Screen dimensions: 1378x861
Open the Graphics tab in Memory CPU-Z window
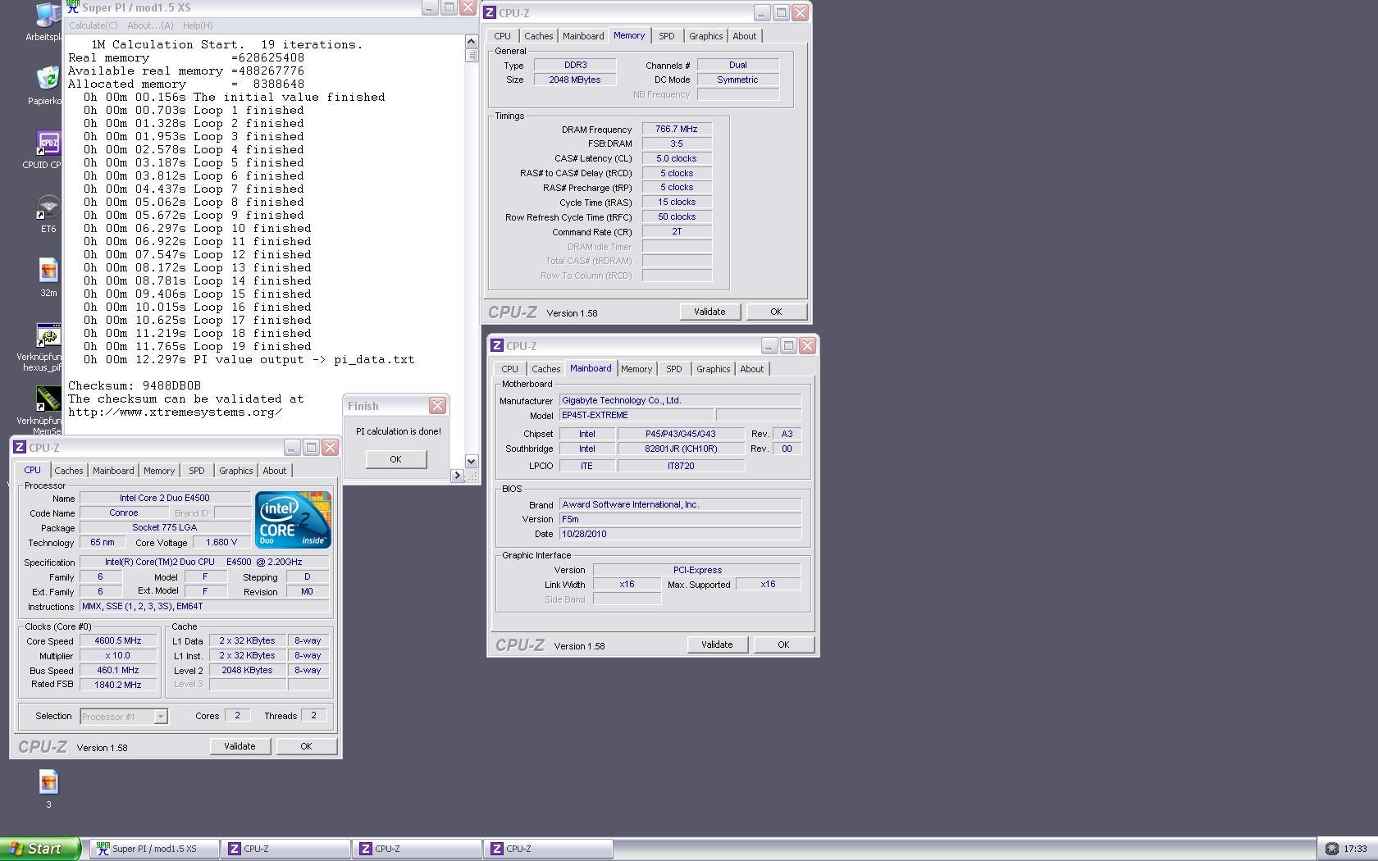pyautogui.click(x=705, y=36)
